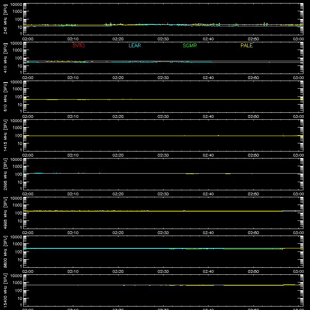Click the 02:30 tick label under the 245 MHz plot
This screenshot has width=310, height=310.
pos(163,39)
